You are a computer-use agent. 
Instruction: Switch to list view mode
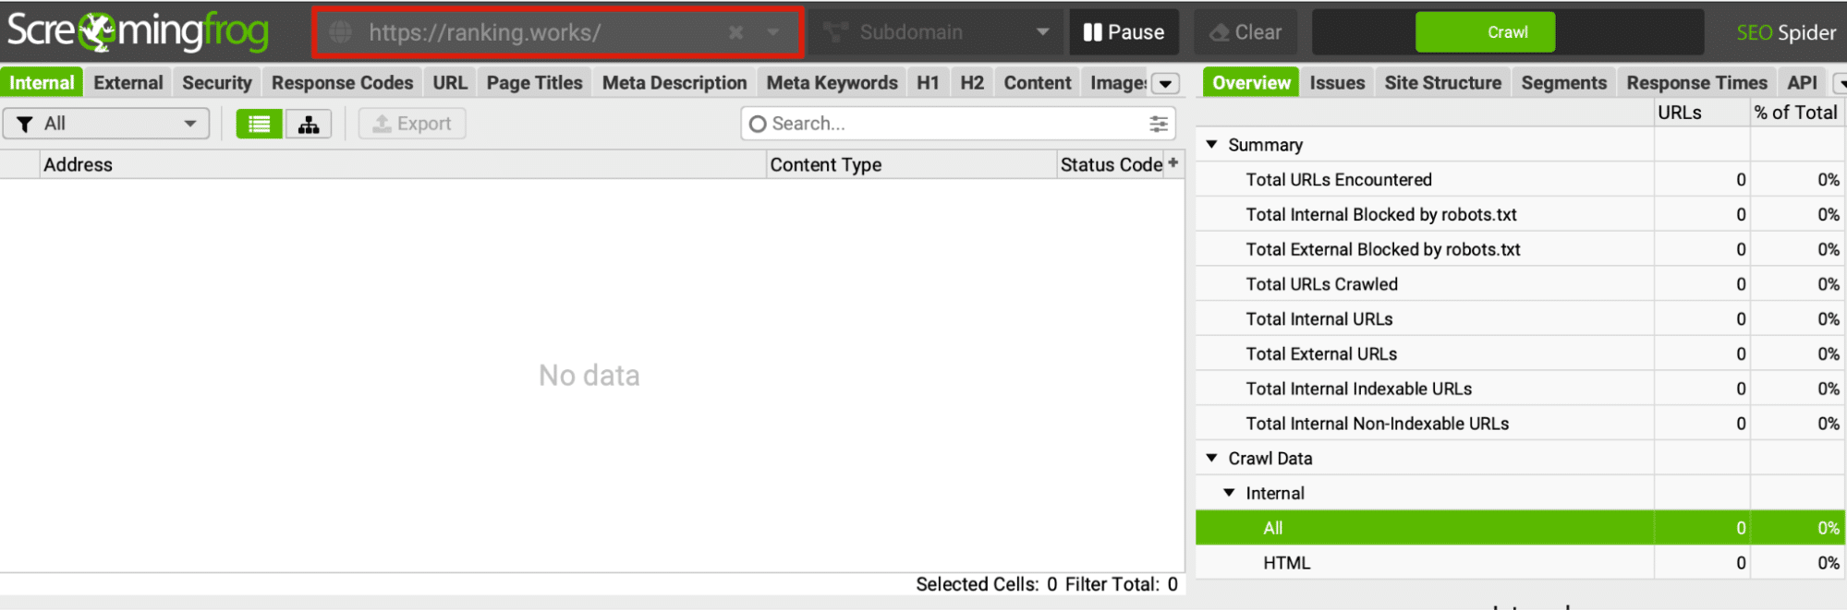259,124
